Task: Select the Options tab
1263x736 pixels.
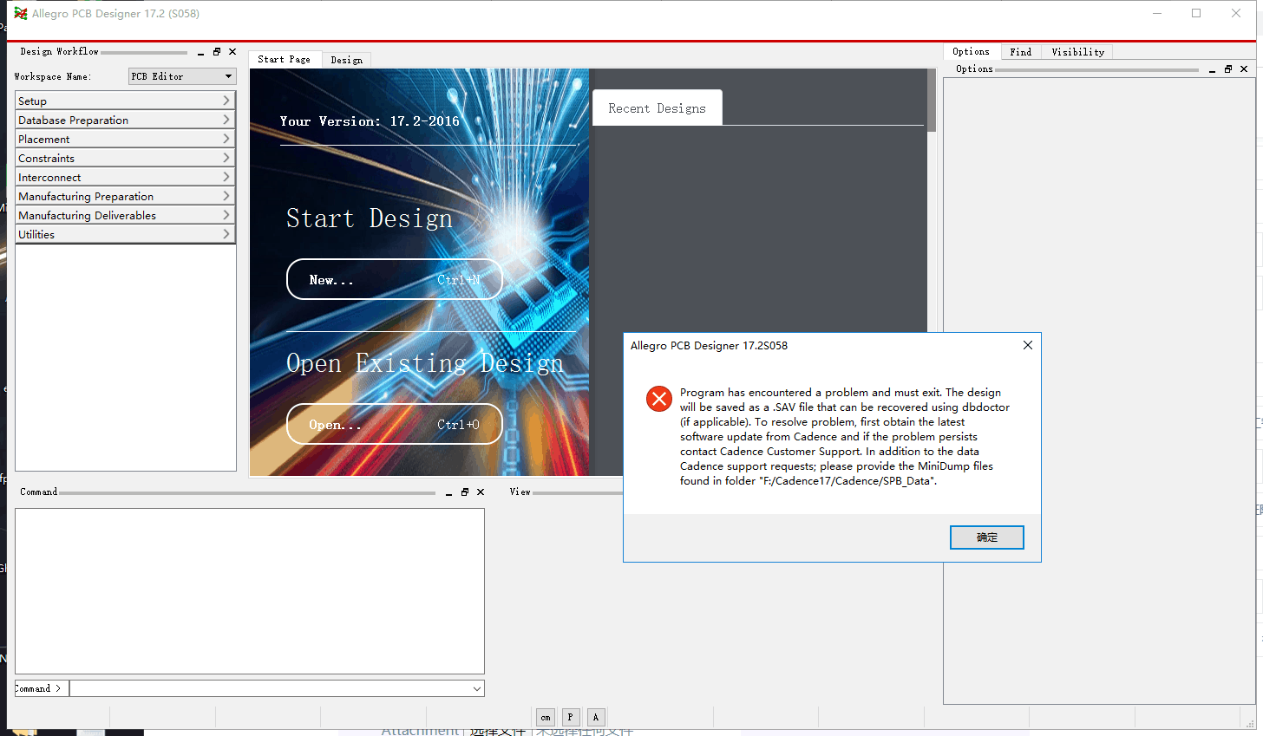Action: (x=971, y=52)
